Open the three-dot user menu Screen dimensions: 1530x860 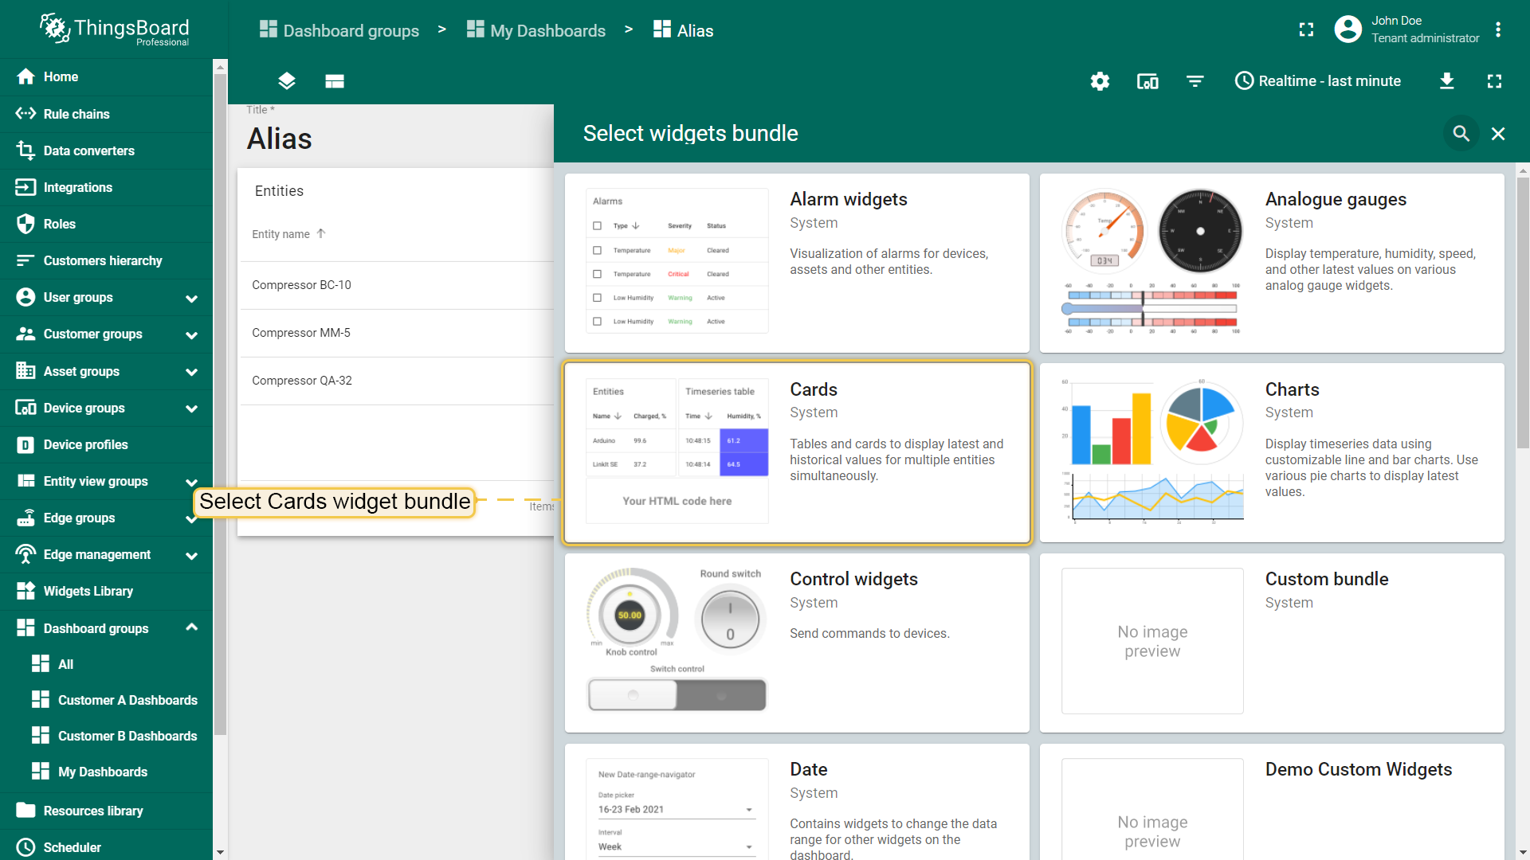point(1498,30)
